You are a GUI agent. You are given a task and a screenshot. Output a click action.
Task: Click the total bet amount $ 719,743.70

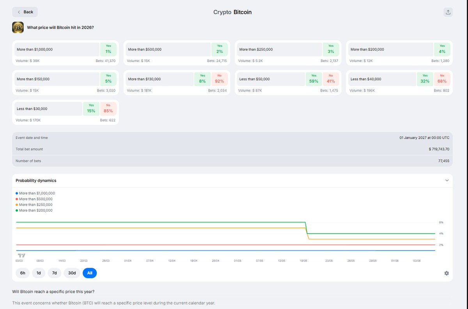(x=439, y=149)
